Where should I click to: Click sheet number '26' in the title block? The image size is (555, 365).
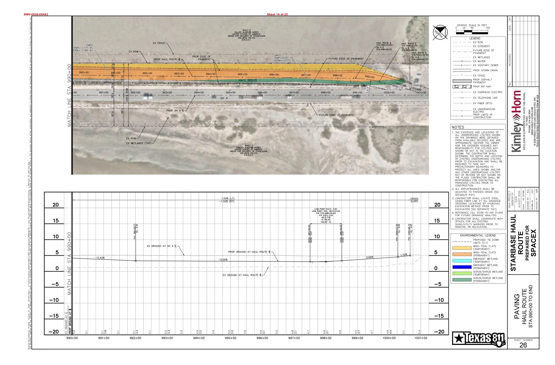click(x=523, y=345)
